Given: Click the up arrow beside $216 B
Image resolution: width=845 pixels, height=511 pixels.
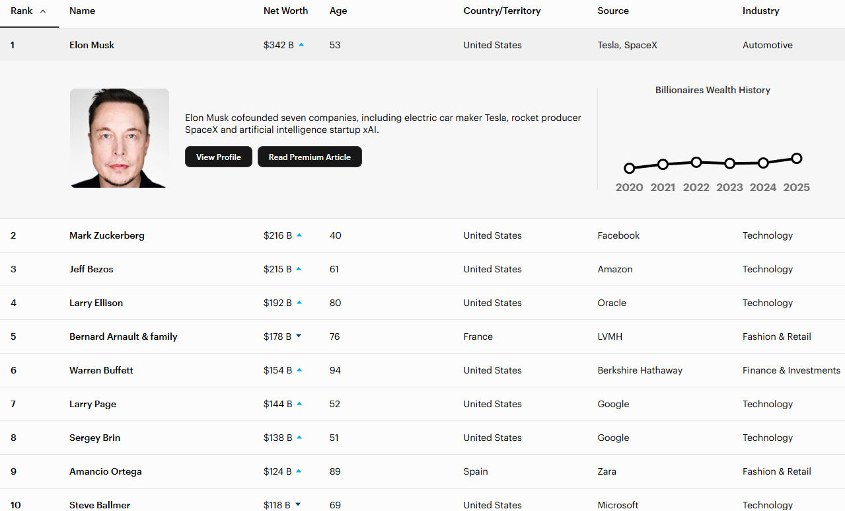Looking at the screenshot, I should coord(299,235).
